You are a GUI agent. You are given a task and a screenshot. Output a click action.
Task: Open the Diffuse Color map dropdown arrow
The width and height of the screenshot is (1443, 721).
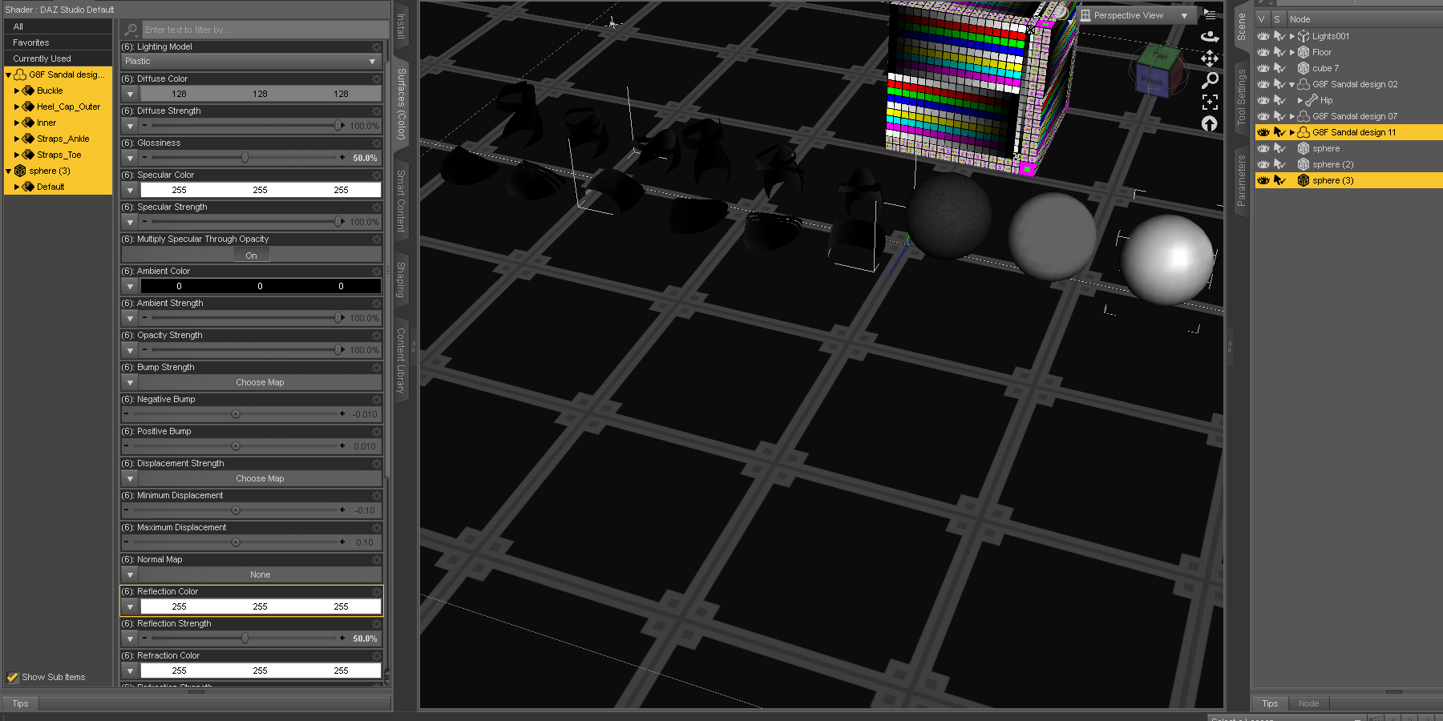coord(130,94)
